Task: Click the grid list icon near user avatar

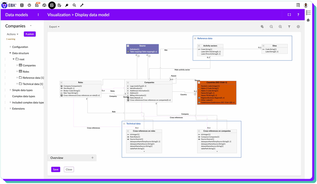Action: [x=298, y=5]
